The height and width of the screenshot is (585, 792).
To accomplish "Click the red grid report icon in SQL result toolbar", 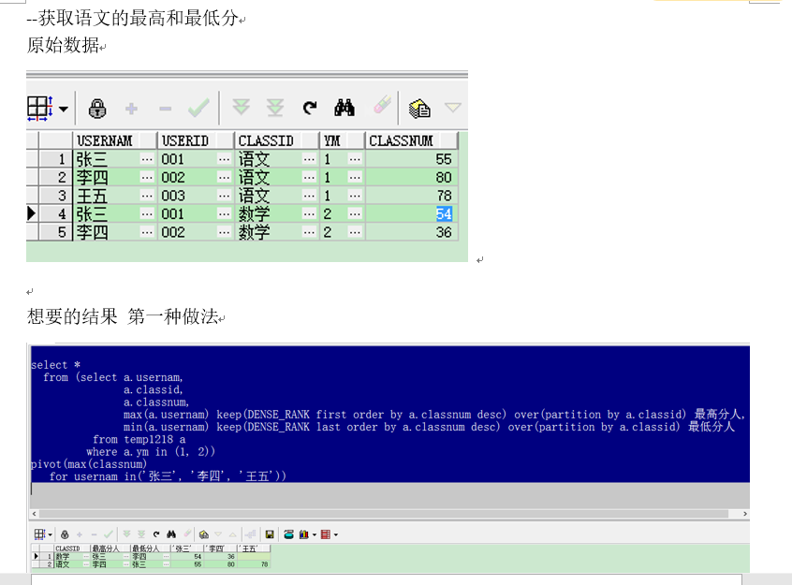I will (325, 534).
